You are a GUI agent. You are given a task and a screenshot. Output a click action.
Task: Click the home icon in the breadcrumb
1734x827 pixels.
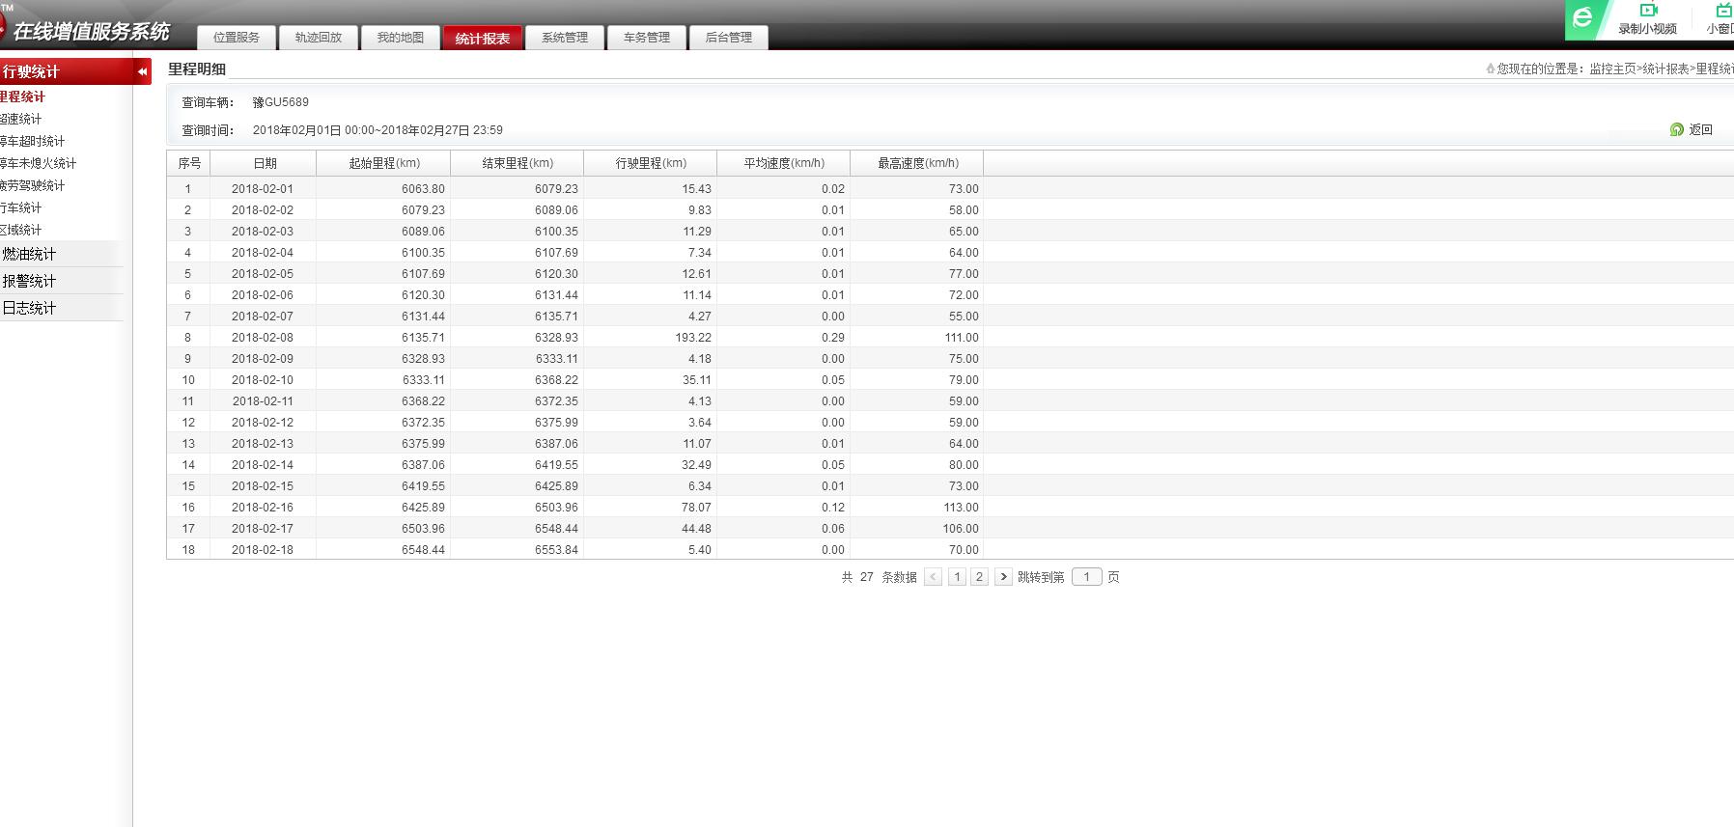[x=1491, y=69]
